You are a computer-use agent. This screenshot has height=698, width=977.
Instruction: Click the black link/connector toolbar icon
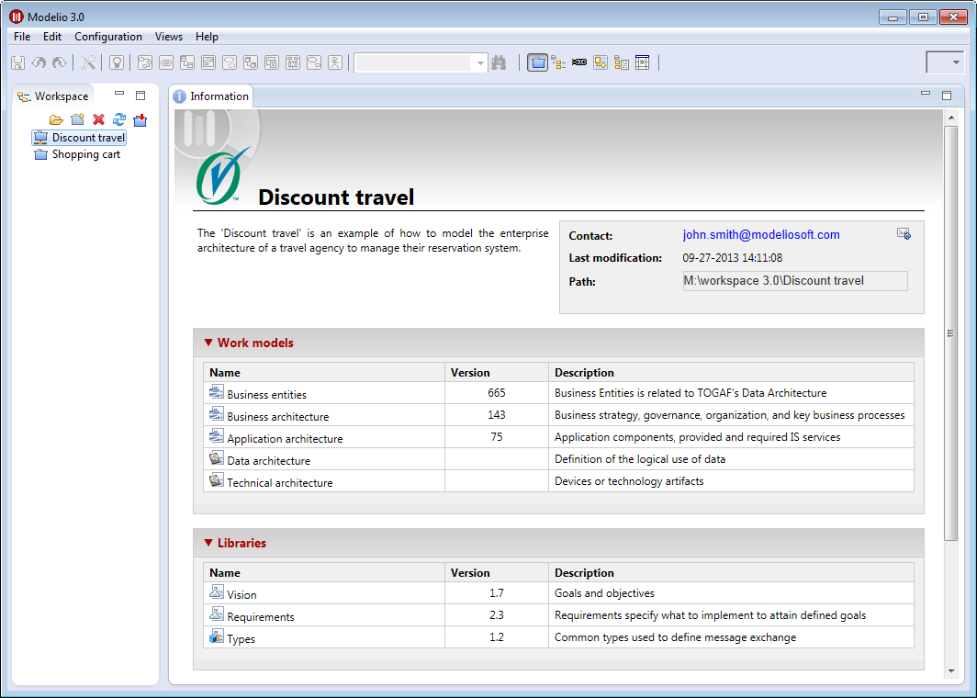tap(579, 62)
